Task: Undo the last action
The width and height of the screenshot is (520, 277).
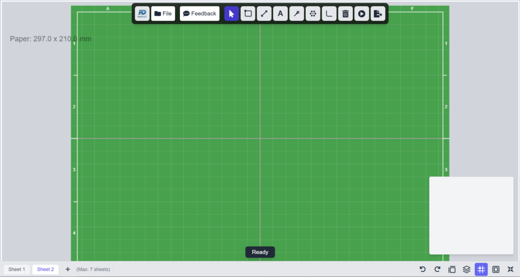Action: tap(422, 269)
